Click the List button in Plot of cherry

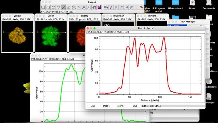[x=93, y=106]
